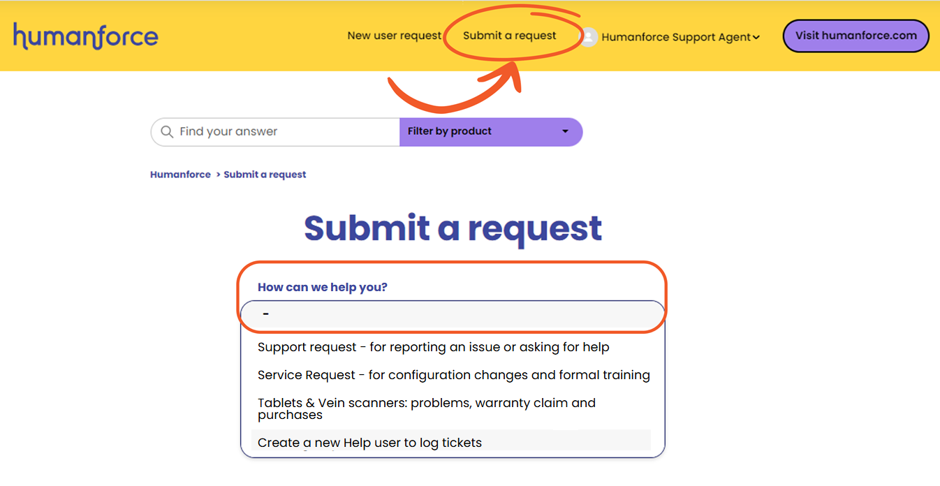Expand the Humanforce Support Agent menu
The image size is (940, 486).
tap(756, 38)
